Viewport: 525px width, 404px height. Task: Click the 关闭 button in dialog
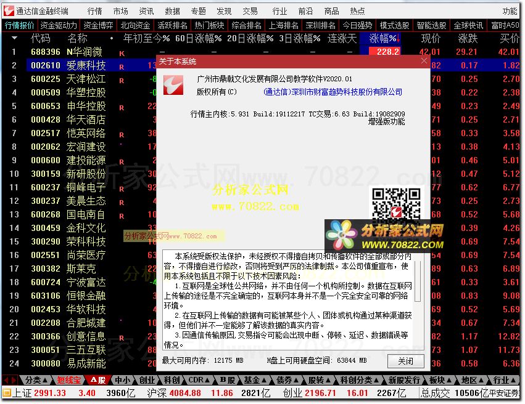click(405, 361)
